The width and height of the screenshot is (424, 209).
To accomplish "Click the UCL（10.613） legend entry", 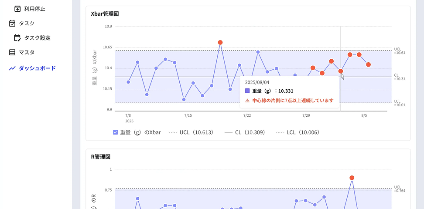I will tap(191, 132).
